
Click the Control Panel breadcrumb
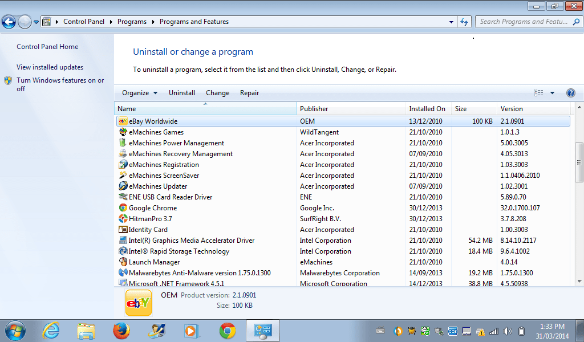point(84,22)
